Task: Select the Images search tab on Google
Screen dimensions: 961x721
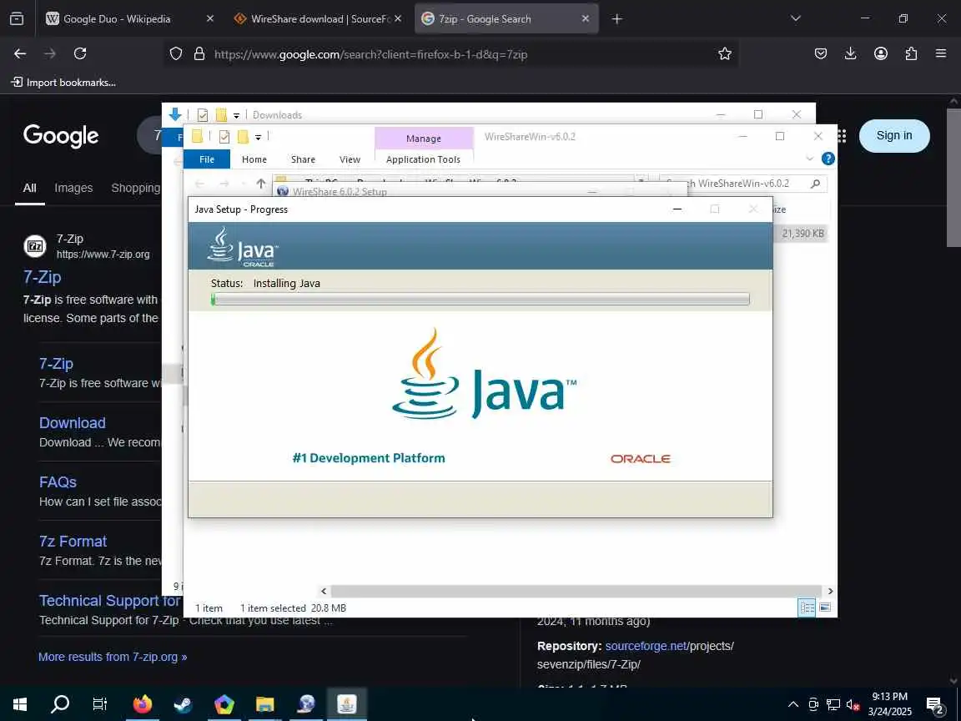Action: pyautogui.click(x=73, y=189)
